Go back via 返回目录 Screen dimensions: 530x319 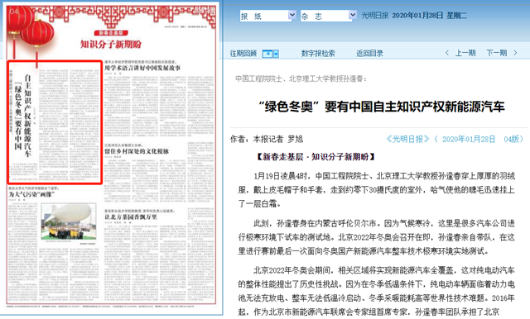pos(369,53)
